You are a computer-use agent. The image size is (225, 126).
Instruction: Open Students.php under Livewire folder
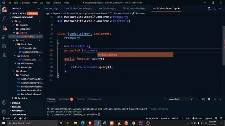pyautogui.click(x=29, y=60)
